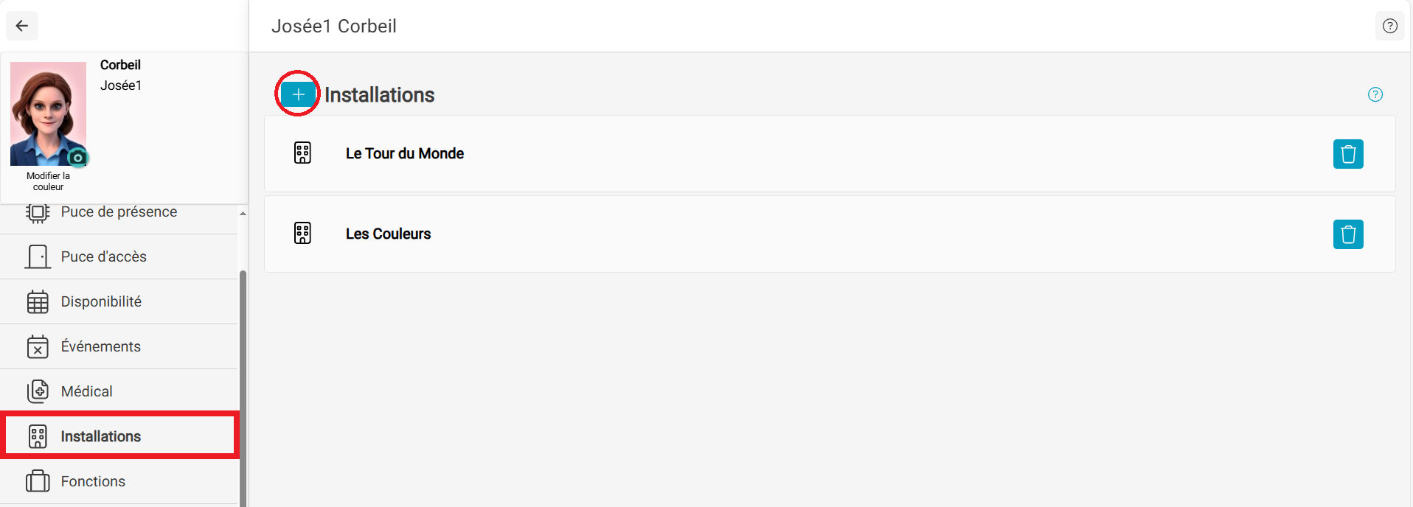Open the Puce de présence menu item

(x=119, y=212)
